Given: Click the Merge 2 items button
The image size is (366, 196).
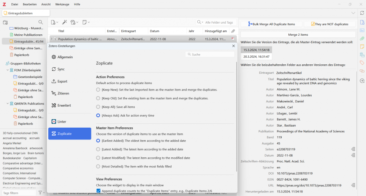Looking at the screenshot, I should [298, 35].
